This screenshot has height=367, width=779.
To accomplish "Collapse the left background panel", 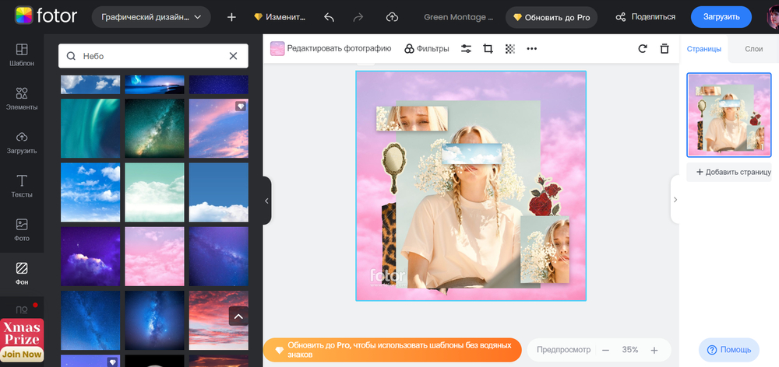I will pyautogui.click(x=266, y=201).
